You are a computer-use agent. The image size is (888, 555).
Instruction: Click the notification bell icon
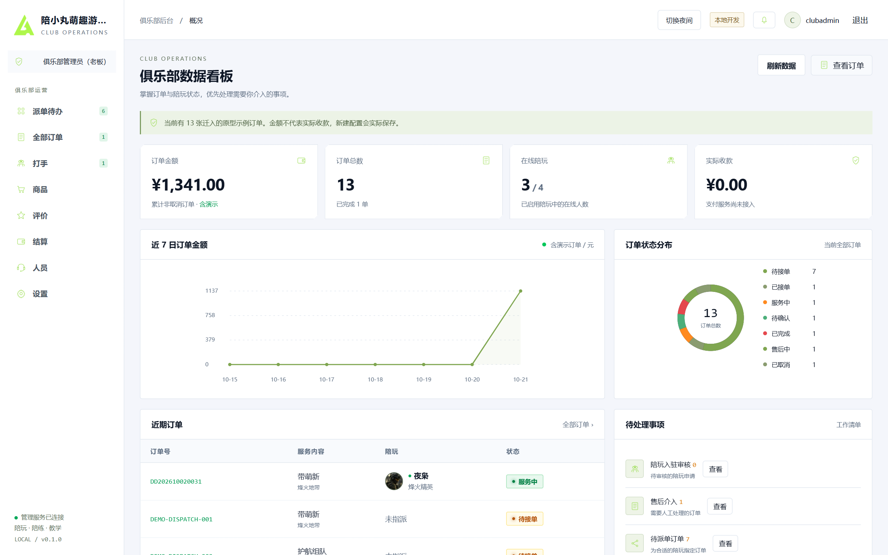(764, 20)
